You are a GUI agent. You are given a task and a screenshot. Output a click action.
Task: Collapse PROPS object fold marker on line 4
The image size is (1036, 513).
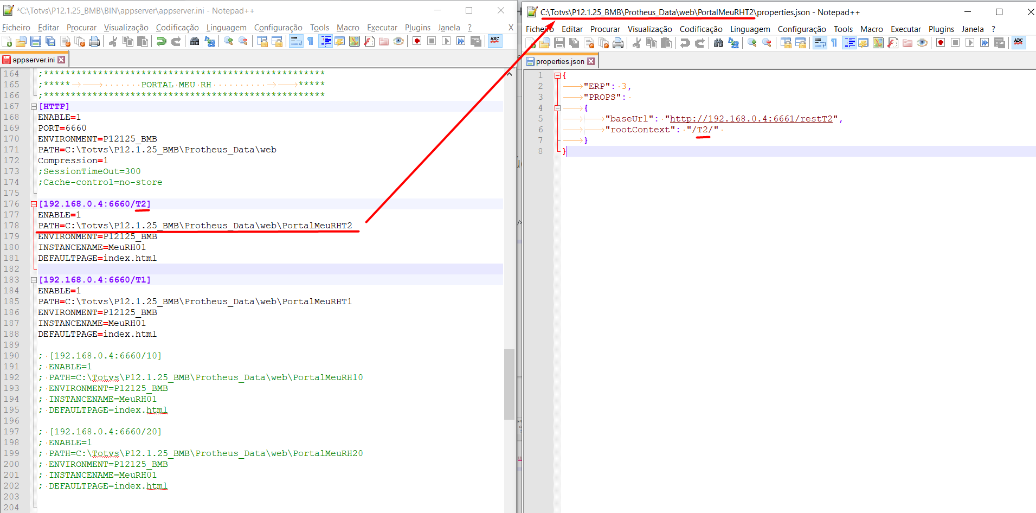coord(557,108)
